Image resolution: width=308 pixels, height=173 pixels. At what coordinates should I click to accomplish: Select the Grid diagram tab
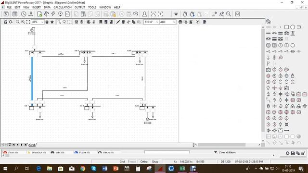(32, 145)
